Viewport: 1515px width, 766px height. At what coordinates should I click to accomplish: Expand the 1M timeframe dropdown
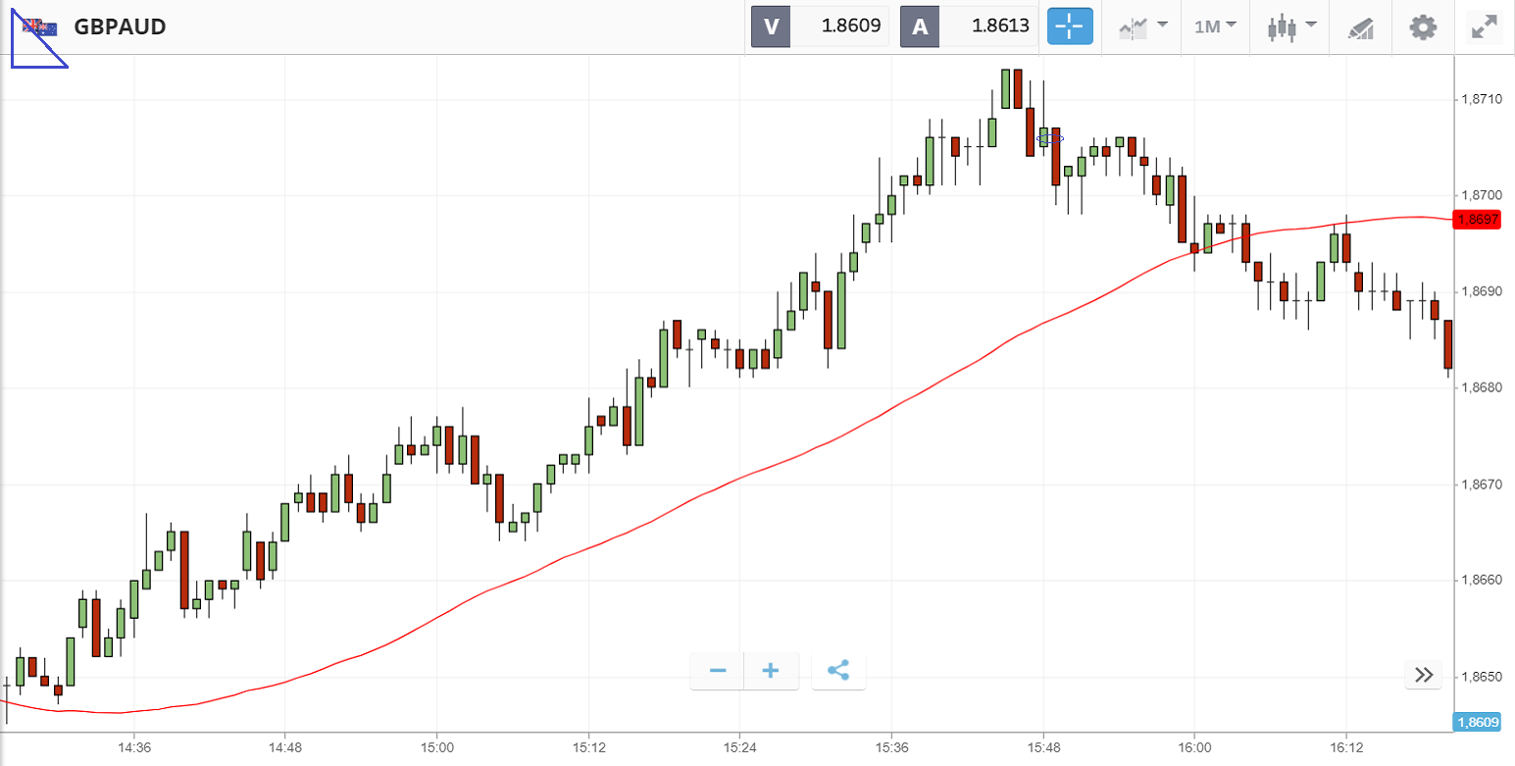(1215, 26)
